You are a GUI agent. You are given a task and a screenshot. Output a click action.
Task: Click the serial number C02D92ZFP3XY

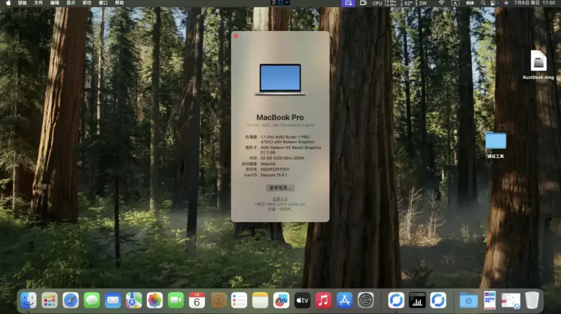point(275,170)
